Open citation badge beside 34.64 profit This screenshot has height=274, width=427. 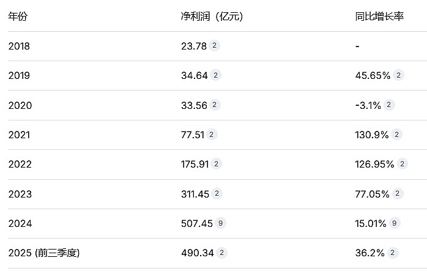click(x=216, y=75)
